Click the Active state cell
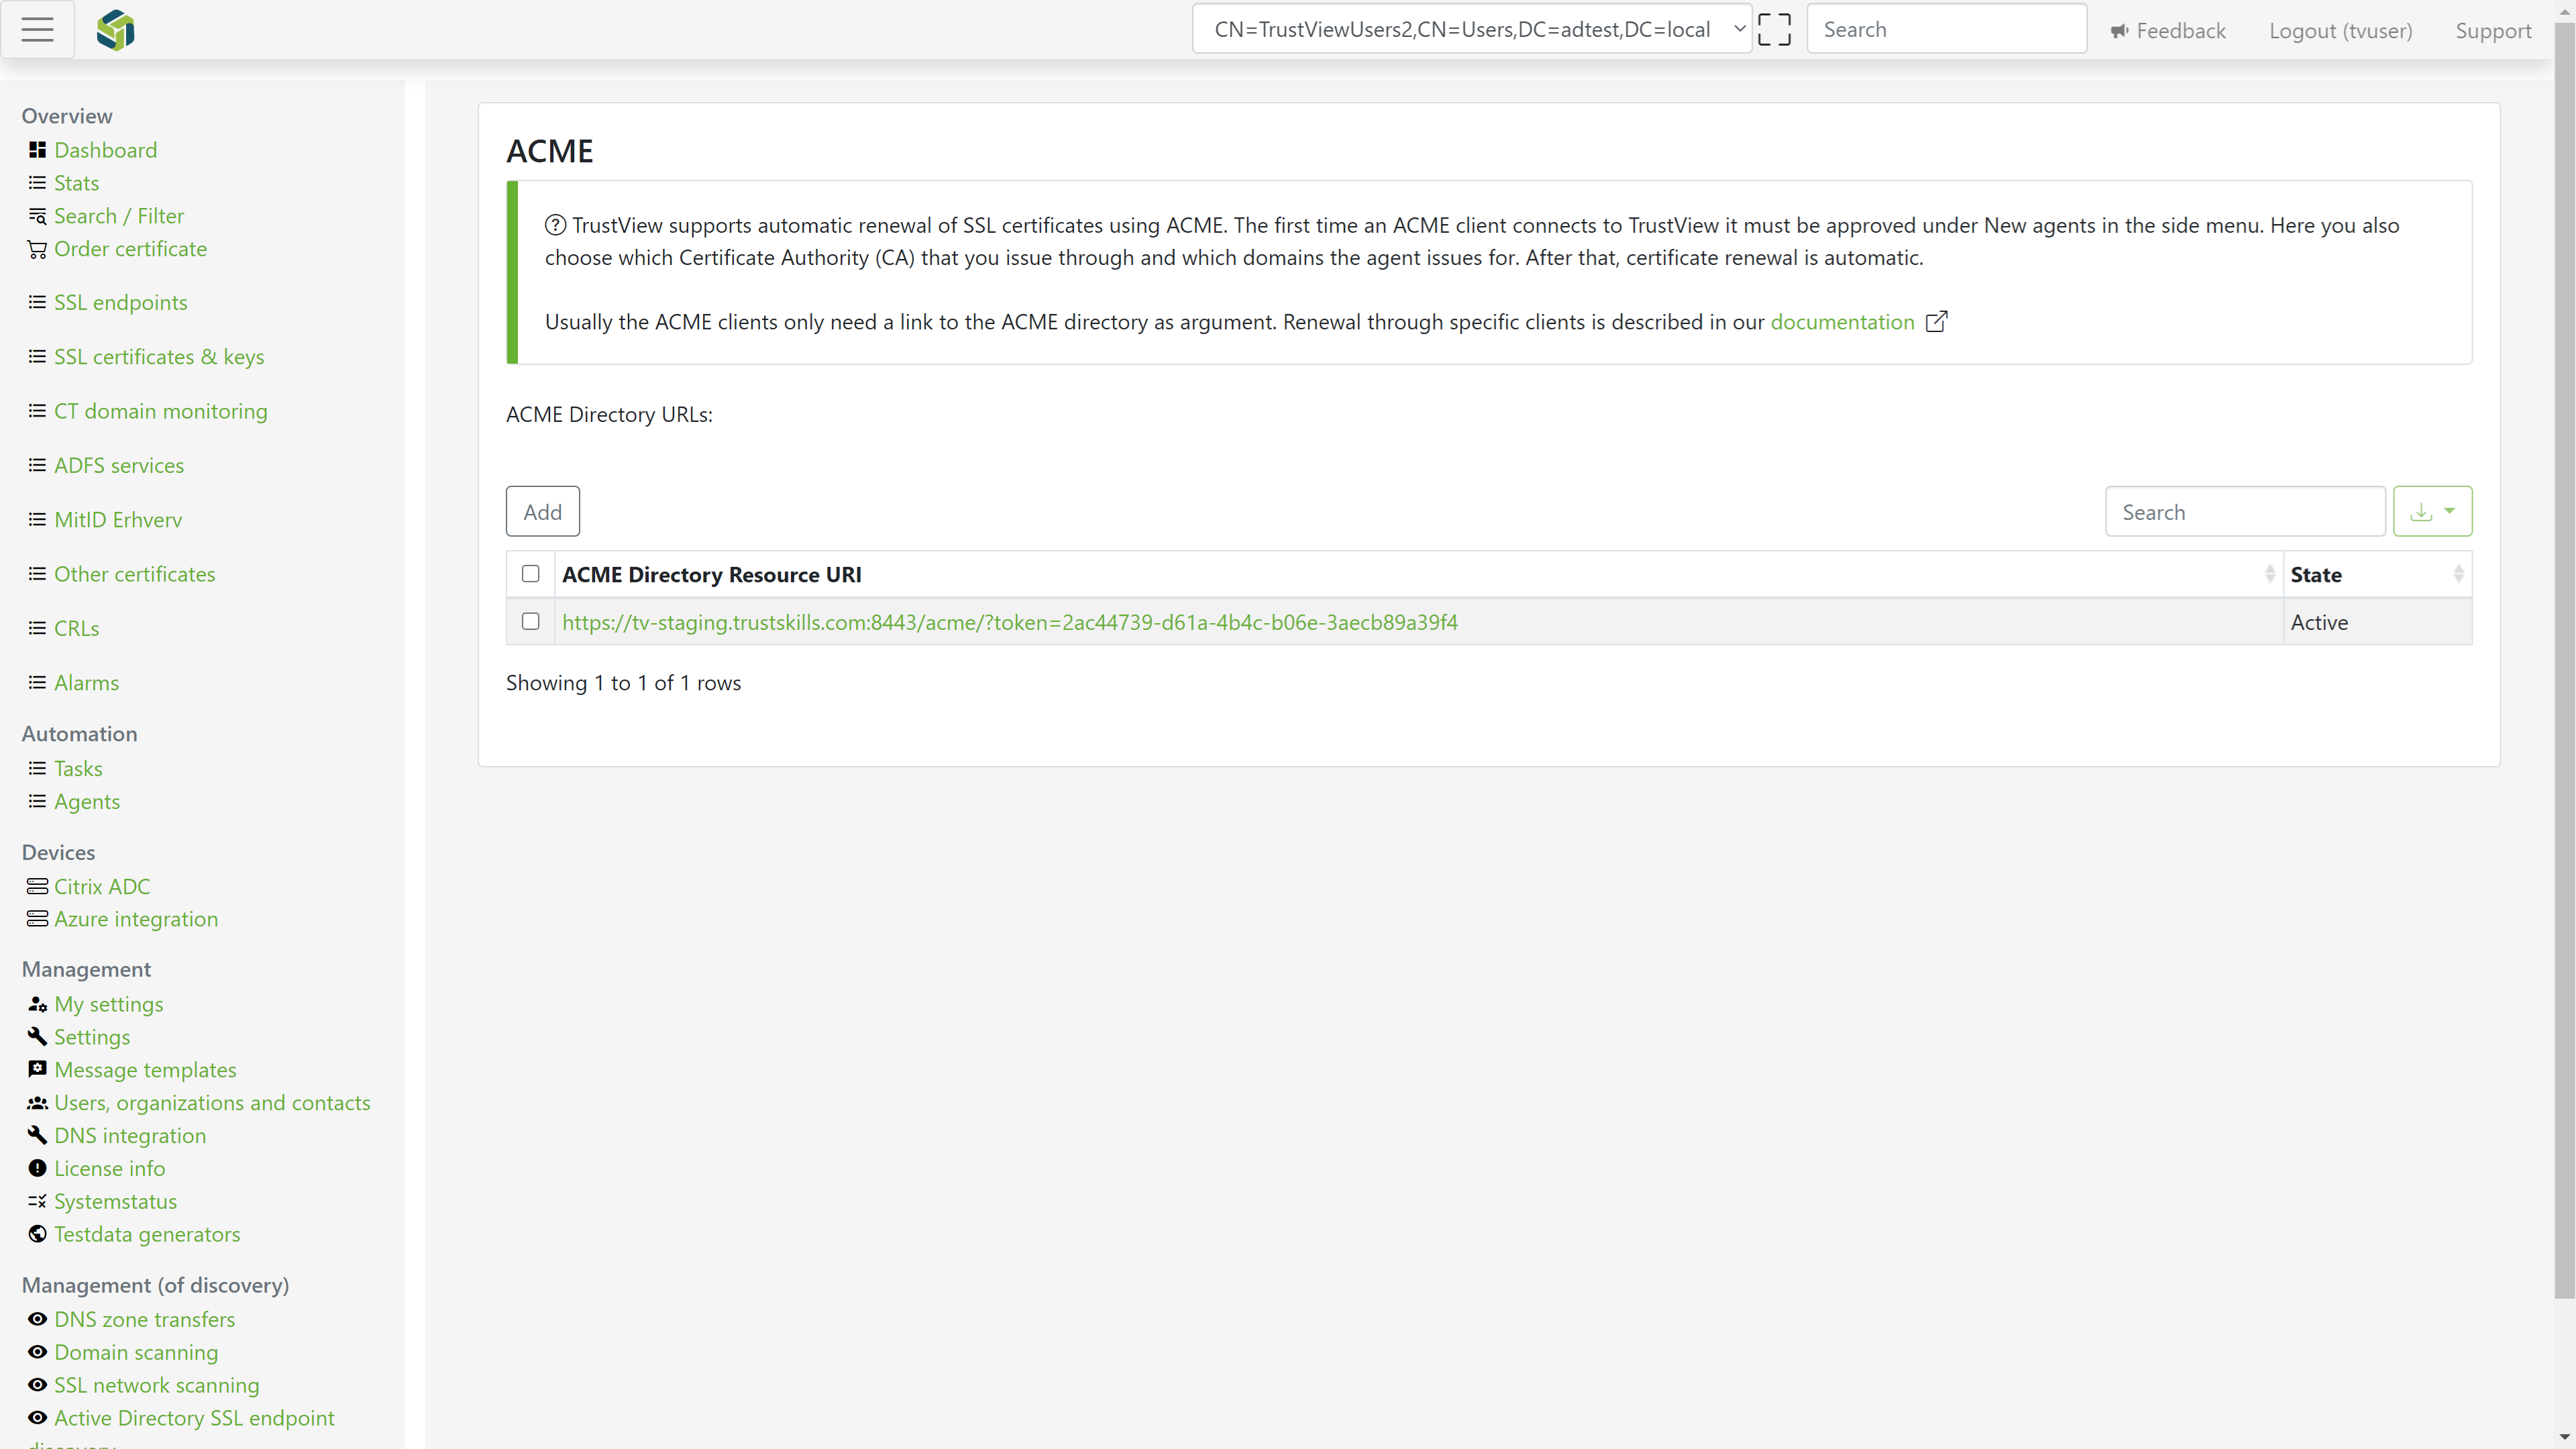The image size is (2576, 1449). click(2377, 622)
